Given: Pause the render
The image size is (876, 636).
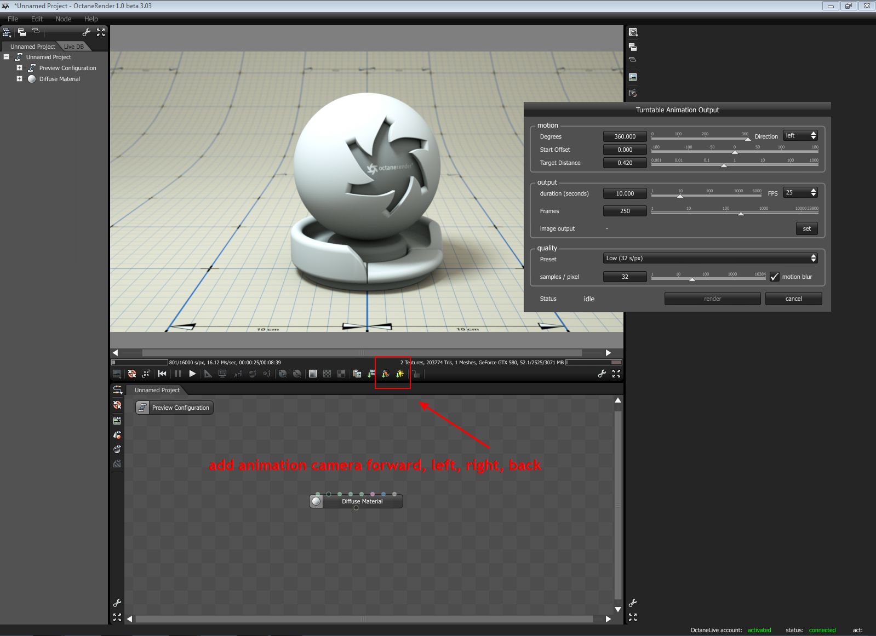Looking at the screenshot, I should point(178,374).
